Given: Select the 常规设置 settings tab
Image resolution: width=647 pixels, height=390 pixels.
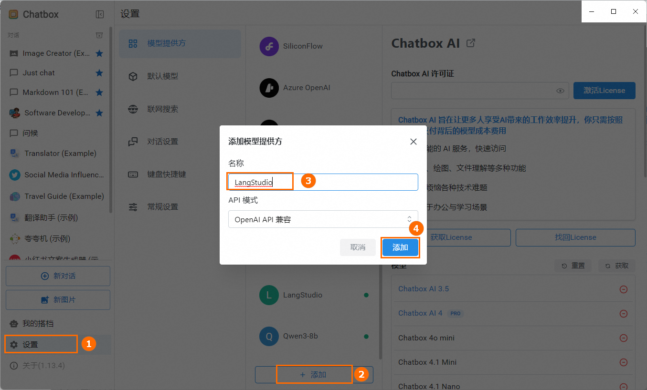Looking at the screenshot, I should click(180, 207).
